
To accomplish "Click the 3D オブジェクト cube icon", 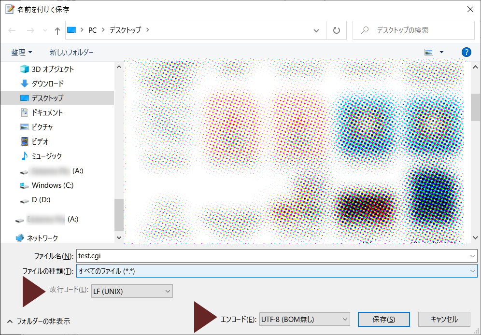I will (25, 69).
